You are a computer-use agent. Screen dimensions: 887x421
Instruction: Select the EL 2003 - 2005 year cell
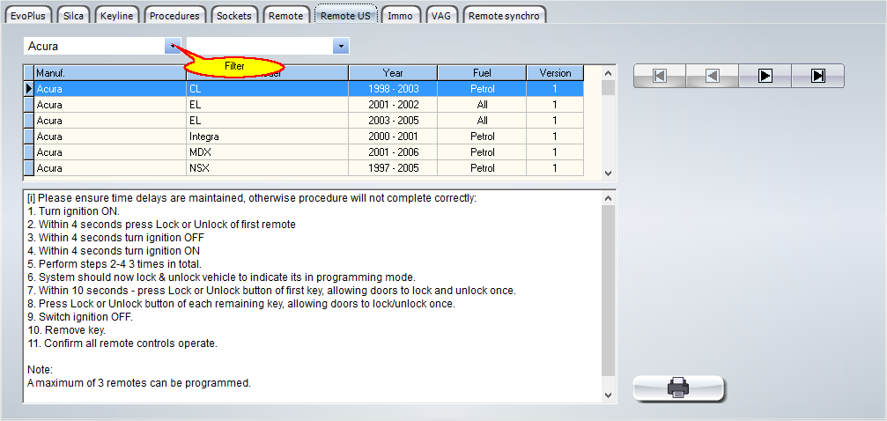point(393,121)
